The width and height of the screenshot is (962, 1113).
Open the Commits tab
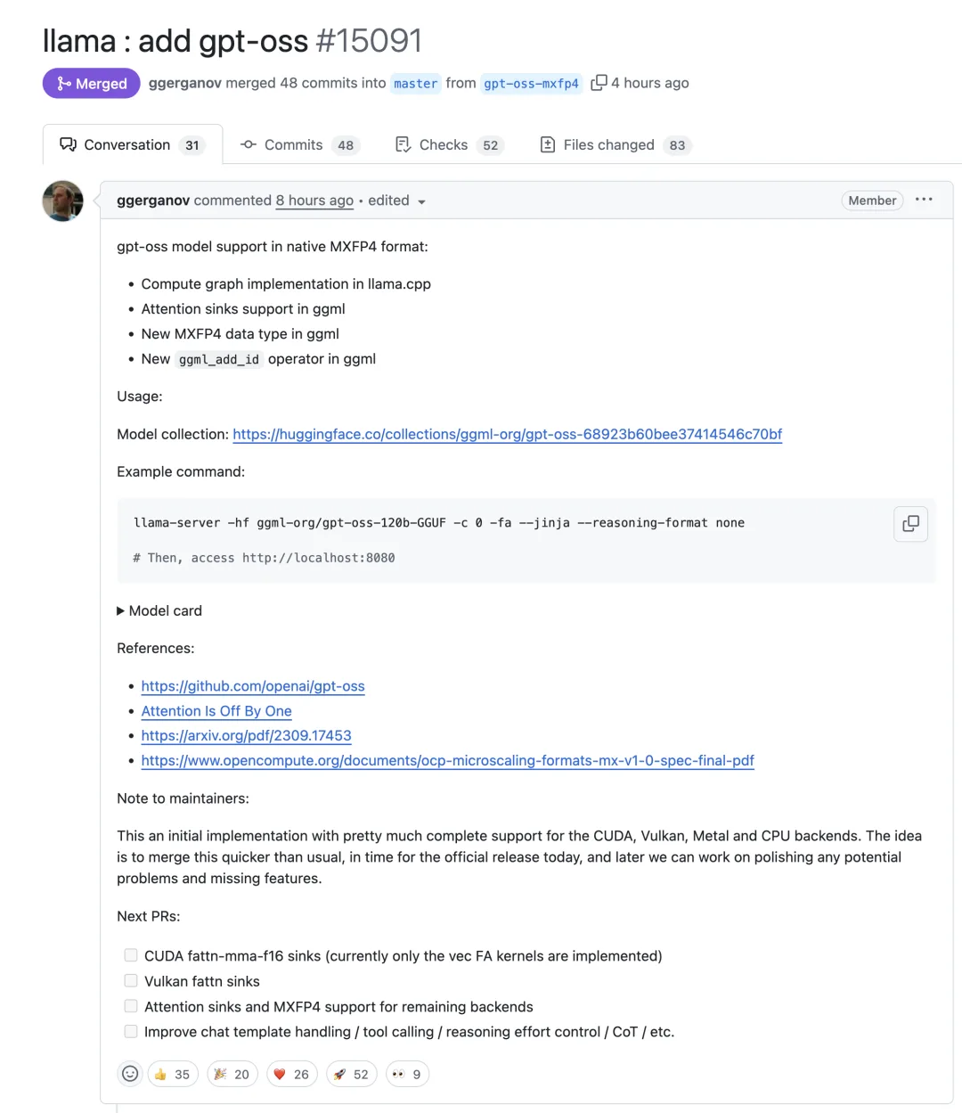299,145
